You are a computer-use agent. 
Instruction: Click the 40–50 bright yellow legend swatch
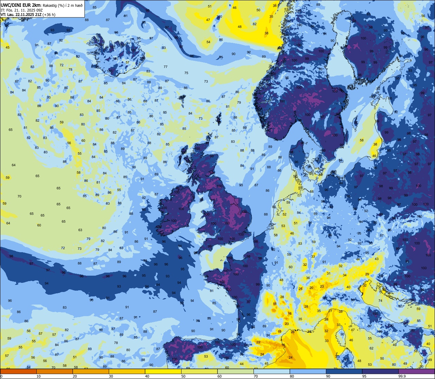163,372
